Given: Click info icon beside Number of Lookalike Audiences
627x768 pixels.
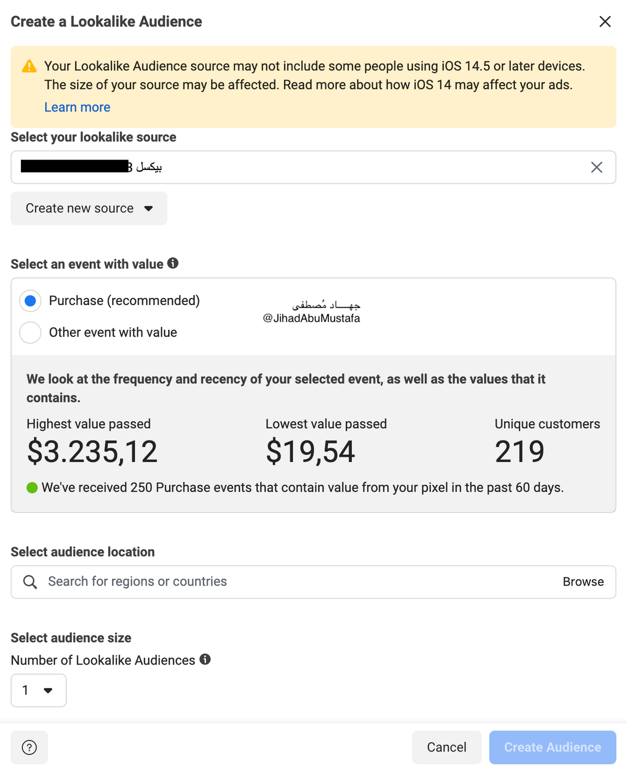Looking at the screenshot, I should (x=205, y=659).
